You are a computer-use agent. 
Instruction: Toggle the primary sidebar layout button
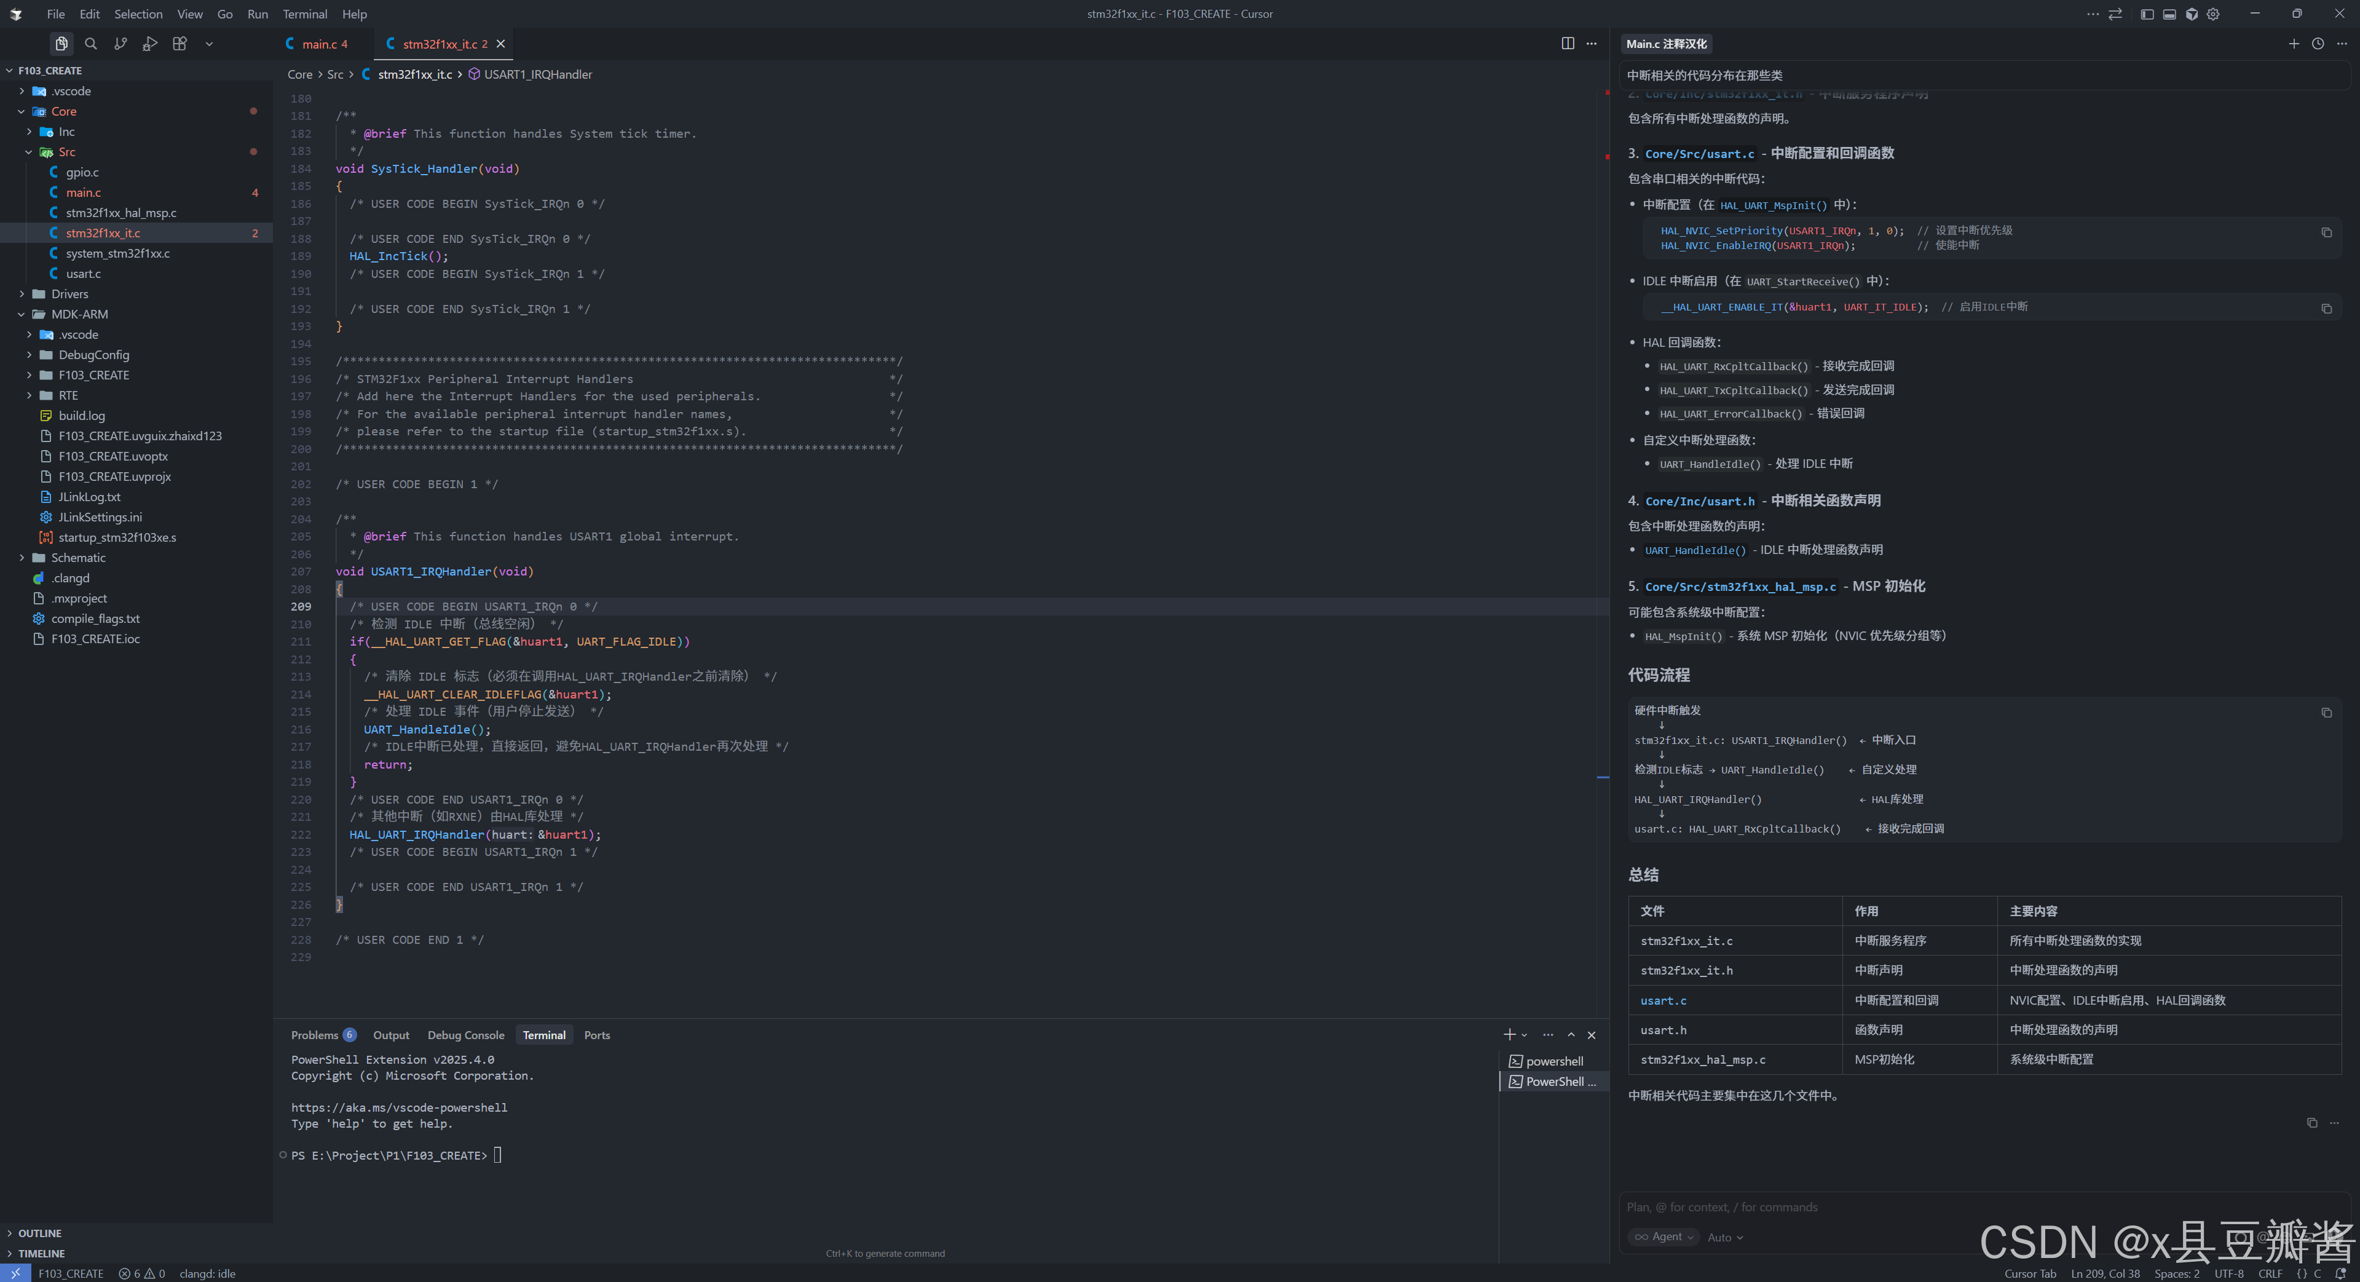click(2147, 14)
